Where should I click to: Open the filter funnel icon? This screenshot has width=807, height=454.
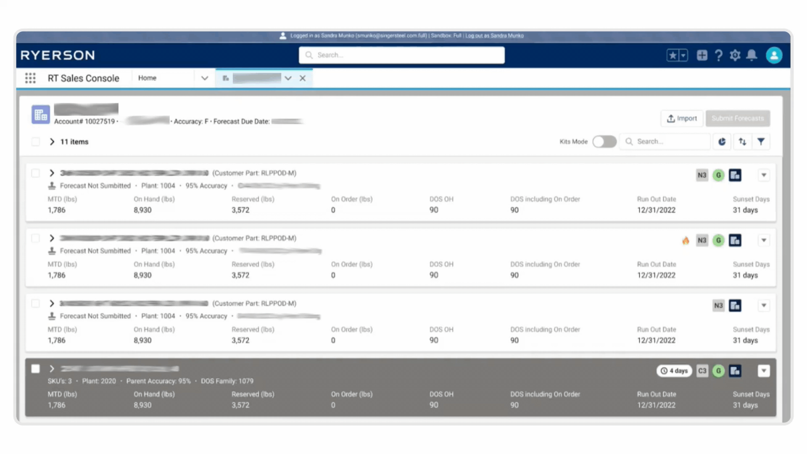[761, 142]
